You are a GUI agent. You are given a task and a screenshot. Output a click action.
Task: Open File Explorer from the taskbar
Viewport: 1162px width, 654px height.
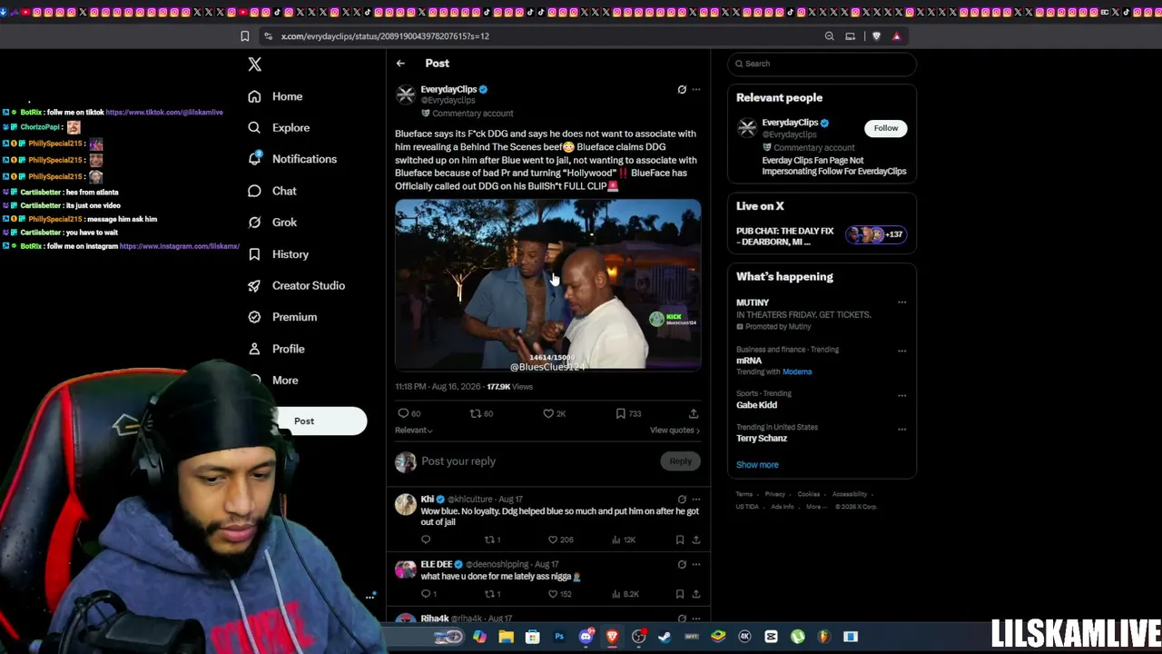[507, 637]
